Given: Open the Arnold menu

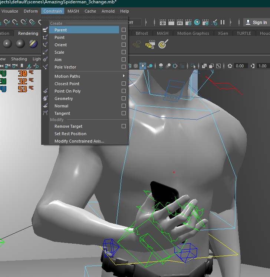Looking at the screenshot, I should pos(108,11).
